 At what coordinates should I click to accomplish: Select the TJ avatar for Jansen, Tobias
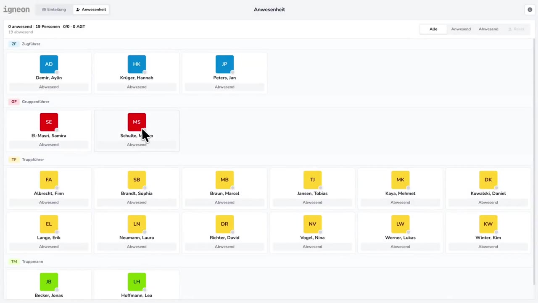pyautogui.click(x=312, y=180)
